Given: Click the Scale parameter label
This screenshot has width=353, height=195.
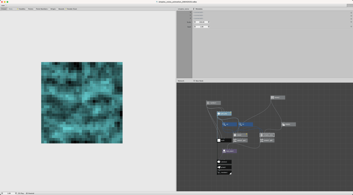Looking at the screenshot, I should (189, 22).
